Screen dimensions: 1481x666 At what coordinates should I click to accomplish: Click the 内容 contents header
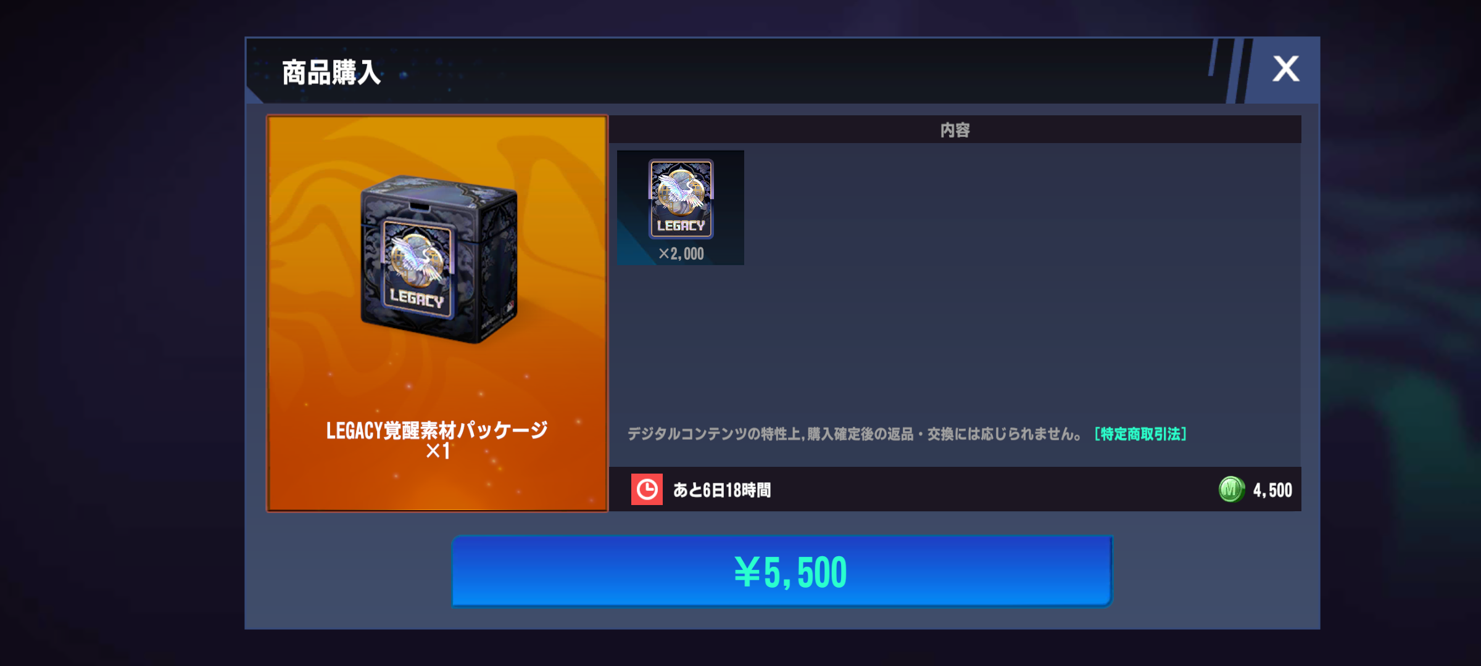(x=955, y=129)
